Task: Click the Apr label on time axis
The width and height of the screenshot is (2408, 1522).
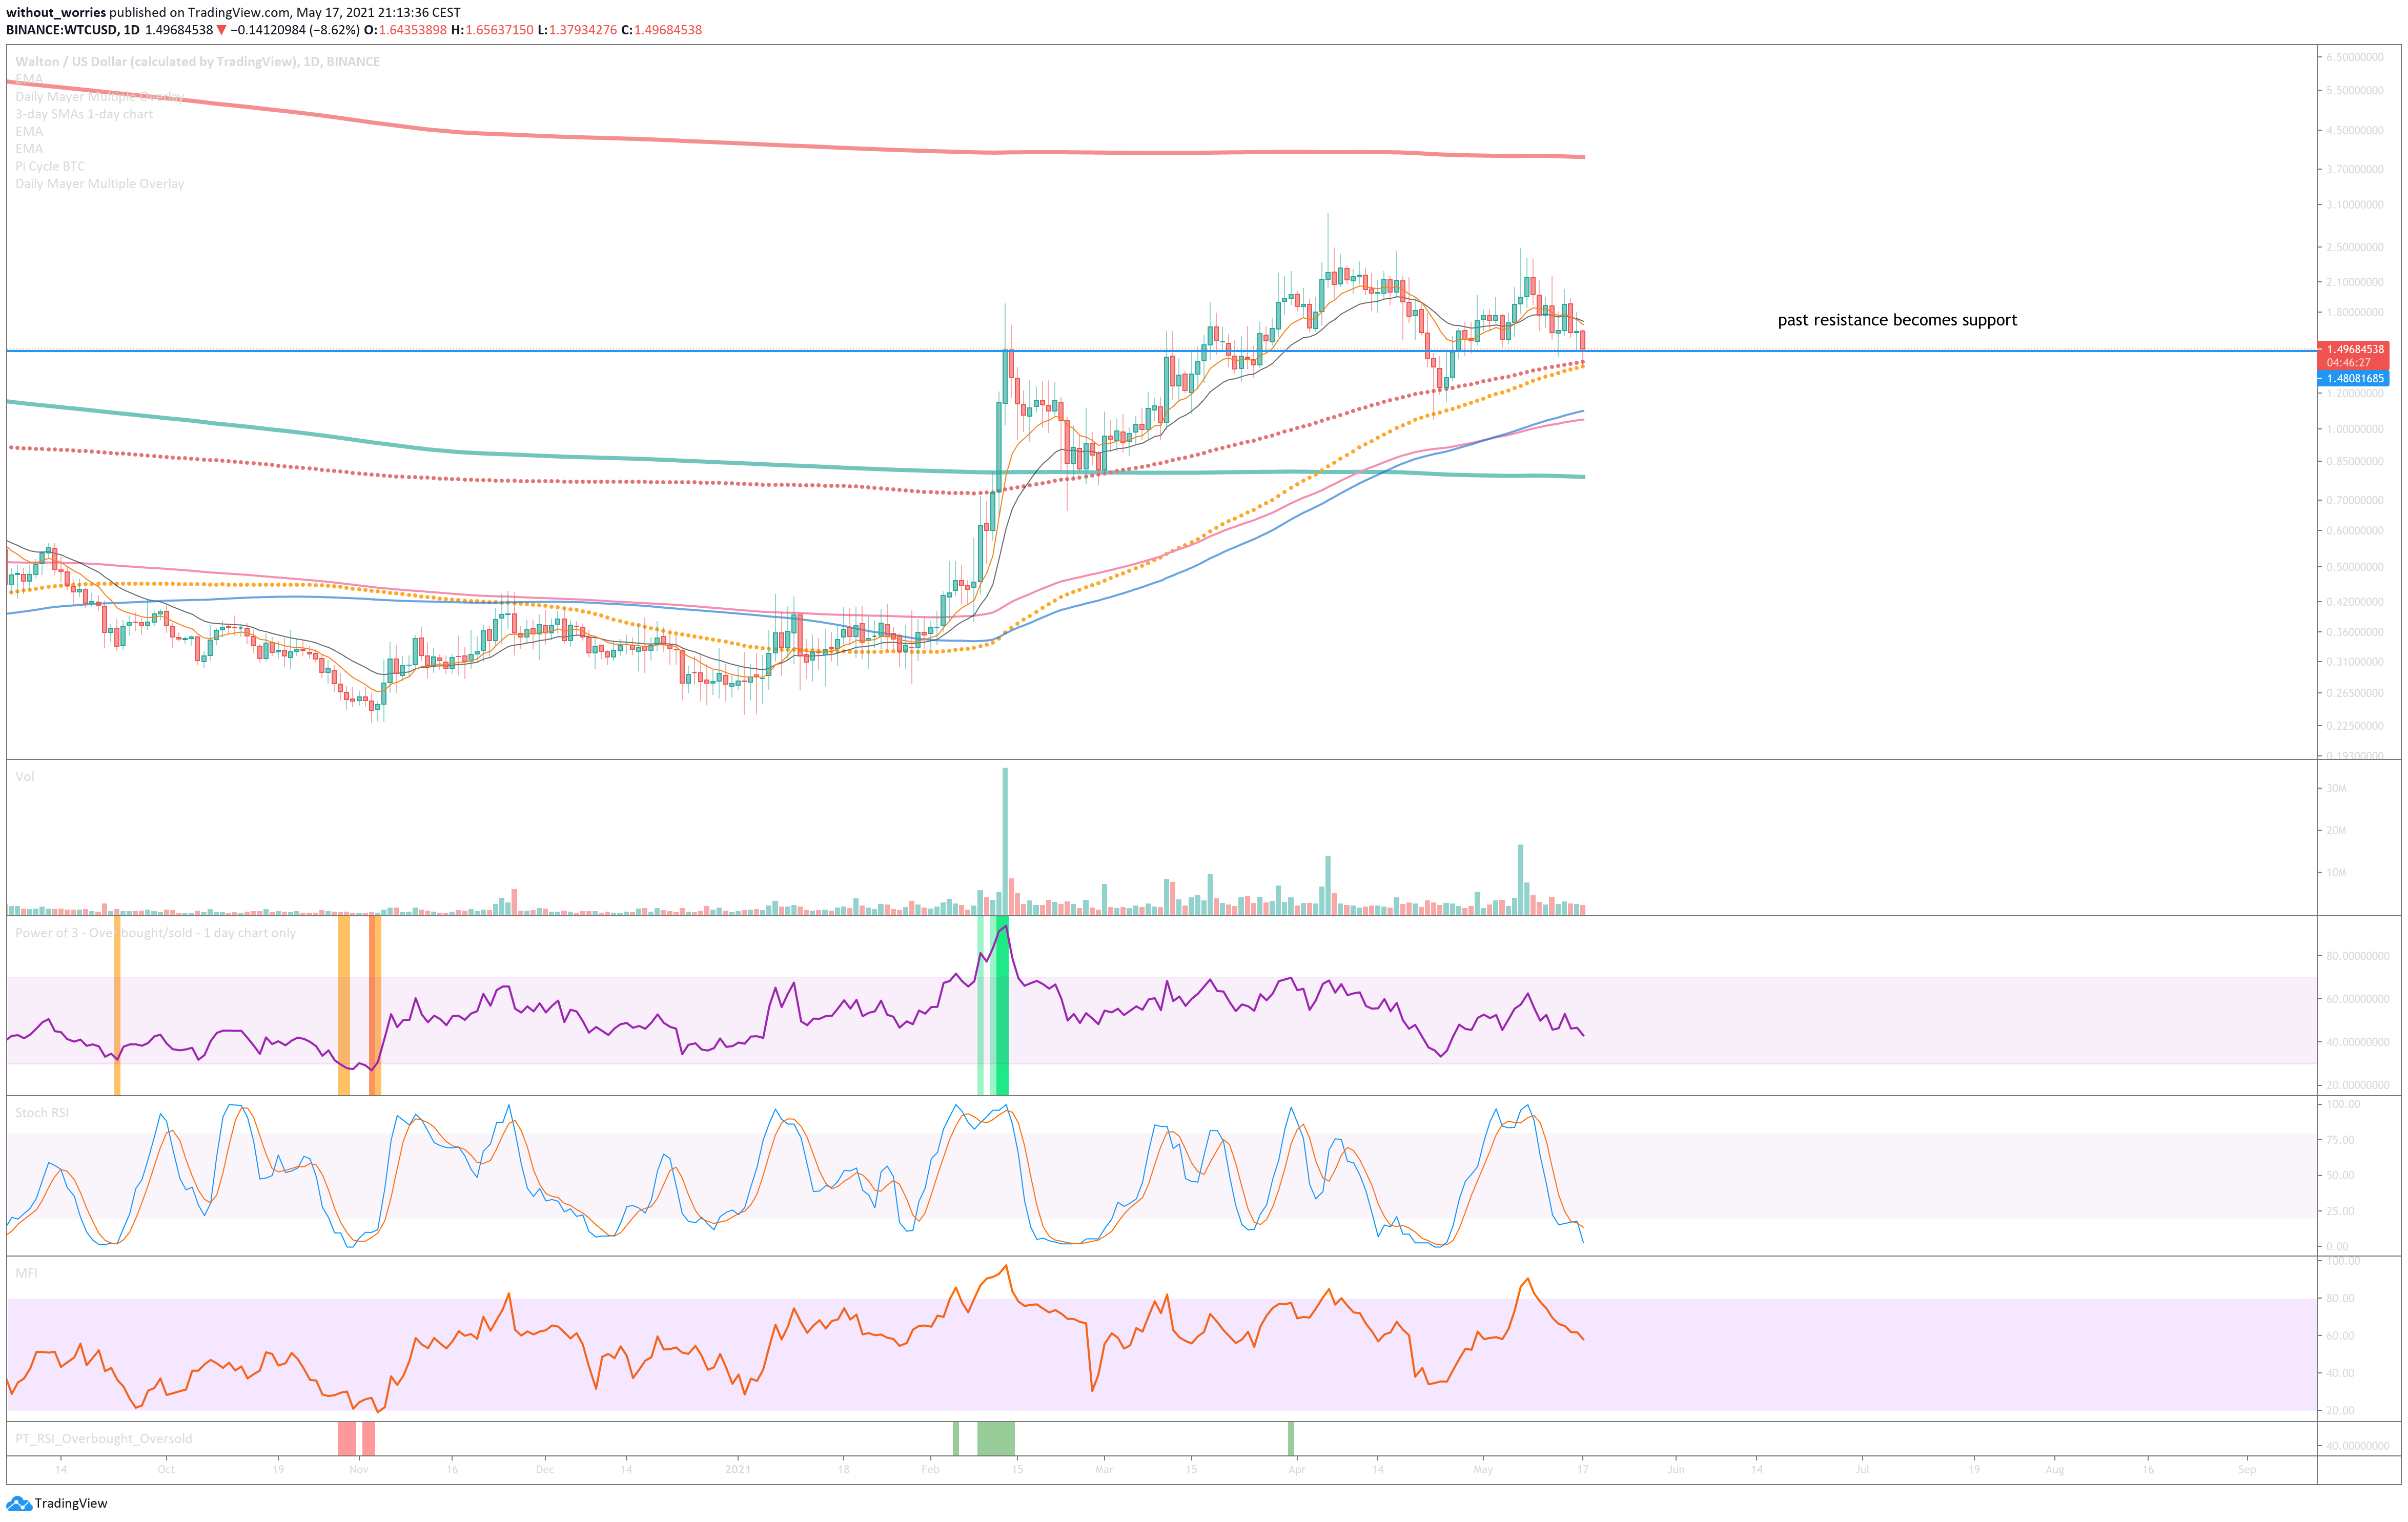Action: pyautogui.click(x=1296, y=1469)
